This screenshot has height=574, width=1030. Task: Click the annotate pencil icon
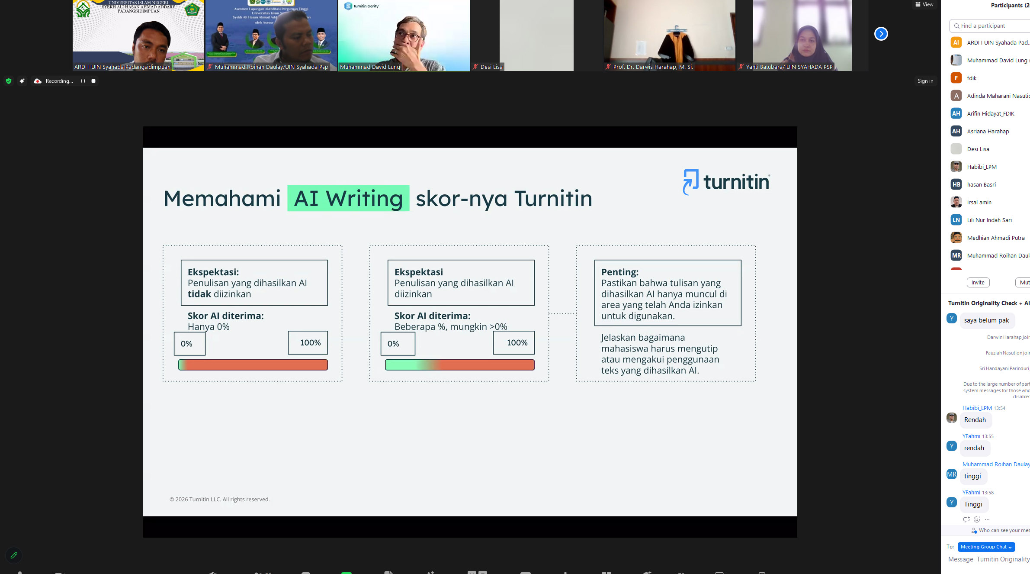click(14, 555)
